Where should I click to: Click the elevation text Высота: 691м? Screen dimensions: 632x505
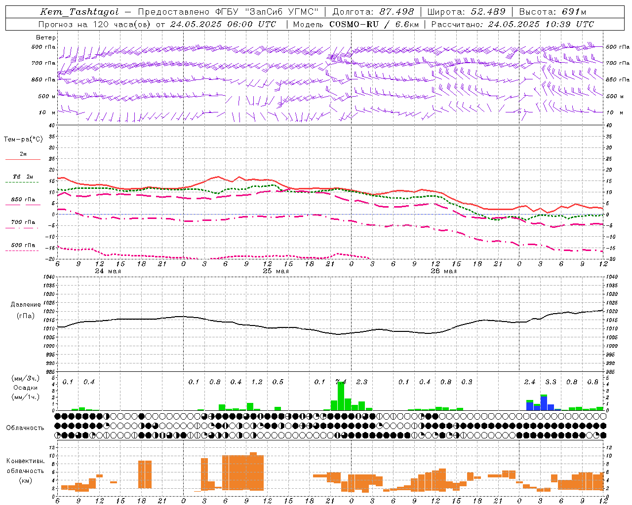tap(553, 12)
